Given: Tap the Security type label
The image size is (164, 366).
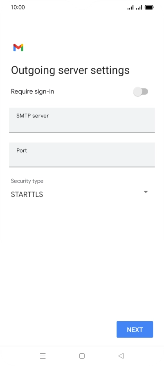Looking at the screenshot, I should [27, 181].
